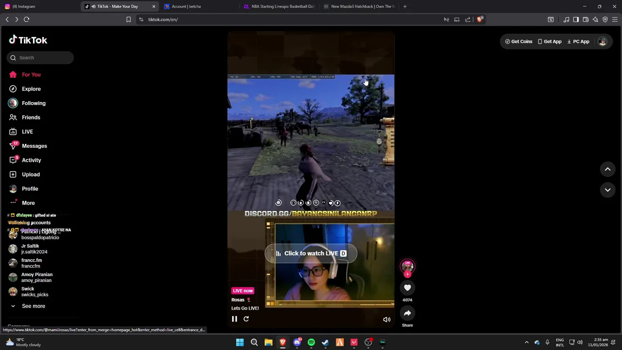Switch to the Instagram tab
The height and width of the screenshot is (350, 622).
(39, 6)
